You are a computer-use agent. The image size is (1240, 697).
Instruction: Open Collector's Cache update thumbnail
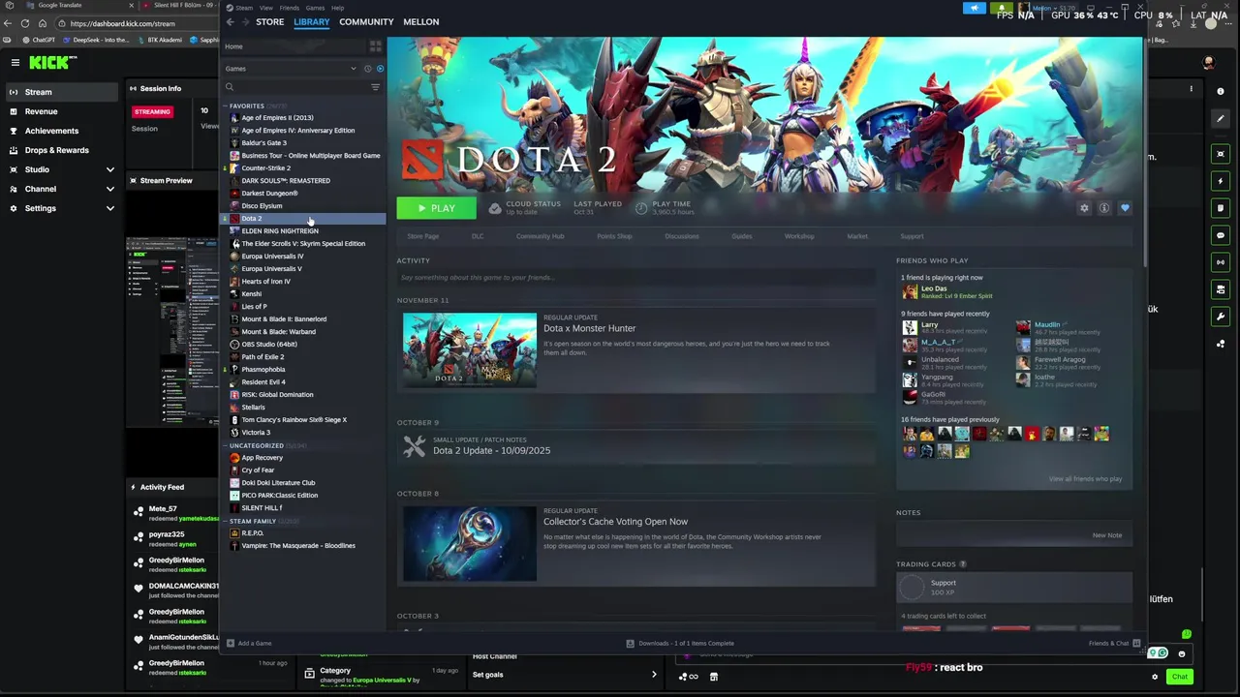click(470, 543)
